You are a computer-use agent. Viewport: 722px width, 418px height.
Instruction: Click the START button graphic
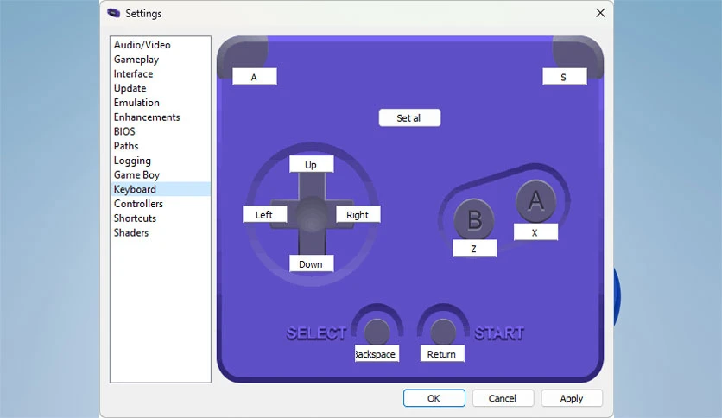[443, 331]
